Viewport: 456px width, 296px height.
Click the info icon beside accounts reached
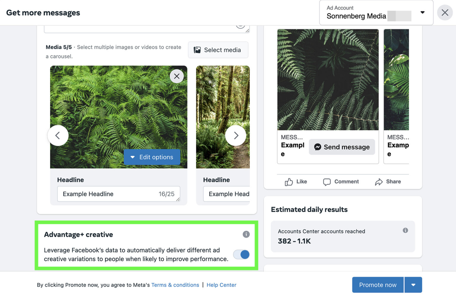[405, 230]
